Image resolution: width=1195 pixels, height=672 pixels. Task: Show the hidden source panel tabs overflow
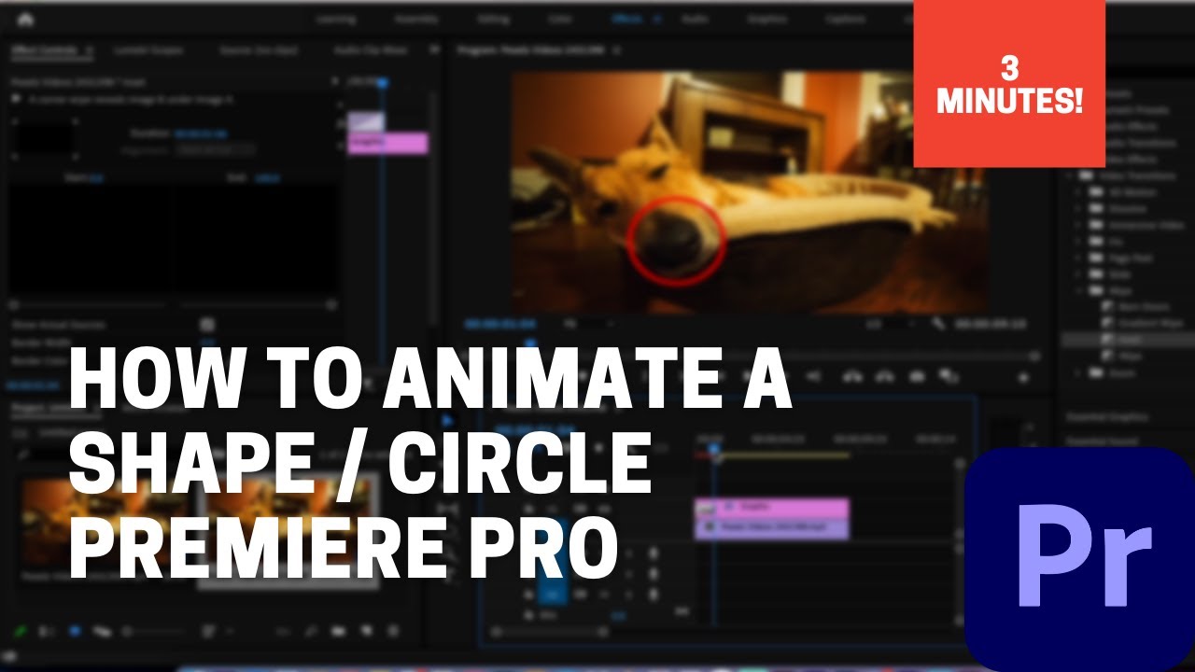click(433, 49)
